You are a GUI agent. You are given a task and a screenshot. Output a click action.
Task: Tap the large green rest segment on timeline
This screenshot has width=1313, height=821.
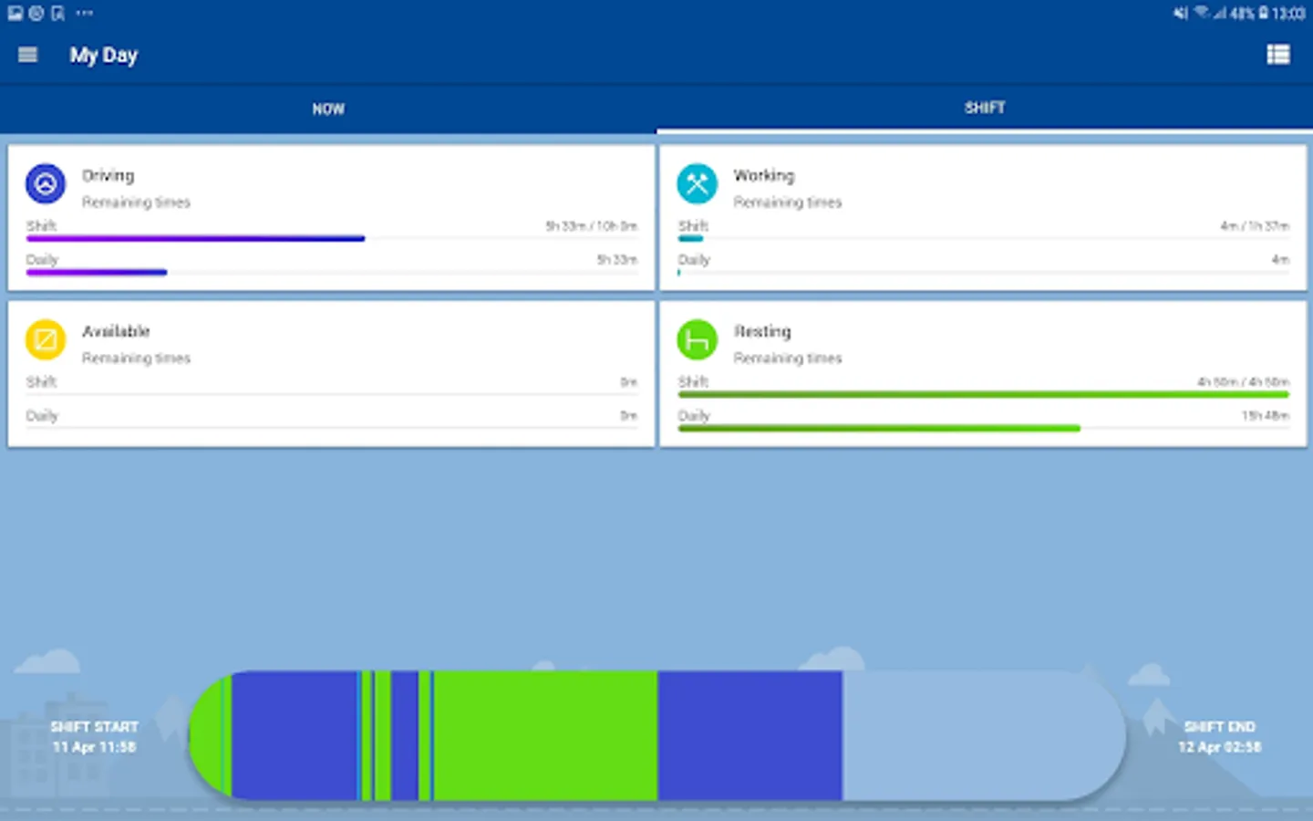click(543, 735)
